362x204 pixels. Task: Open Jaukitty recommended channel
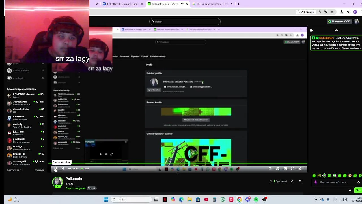(x=25, y=126)
